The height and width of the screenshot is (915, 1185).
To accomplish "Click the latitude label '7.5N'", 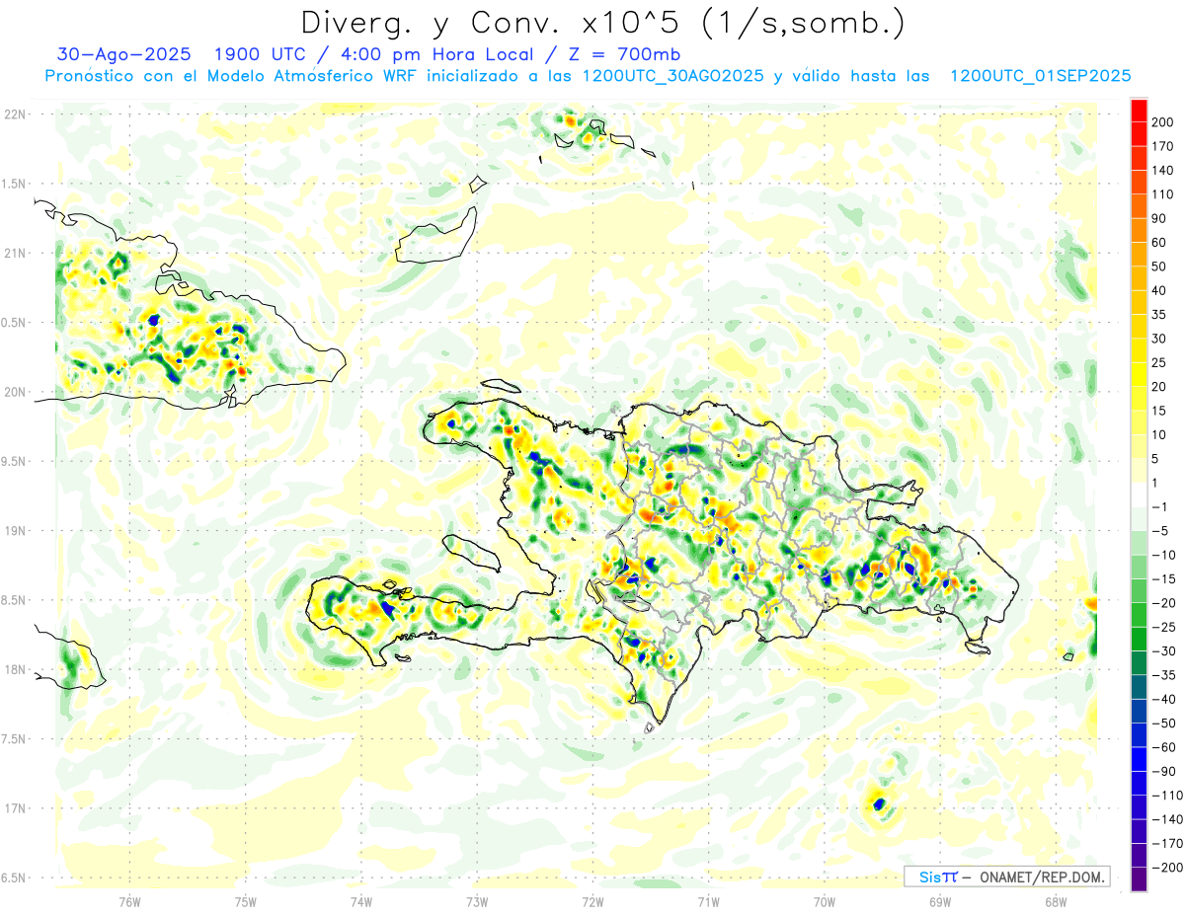I will click(13, 739).
